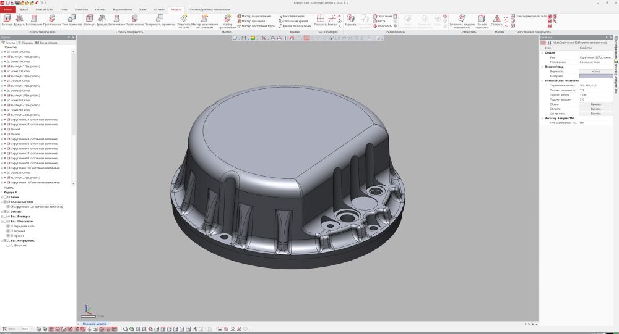Open Мастер вытягивания по сечениям wizard
Viewport: 619px width, 334px height.
(204, 21)
